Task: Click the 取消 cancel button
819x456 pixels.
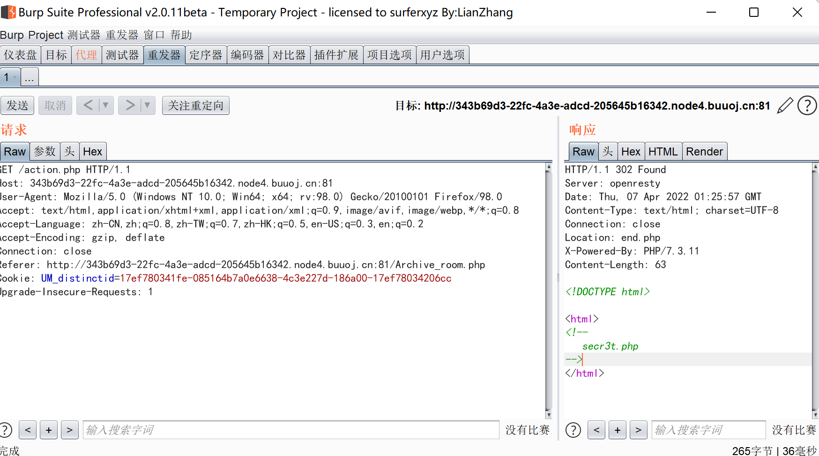Action: (55, 105)
